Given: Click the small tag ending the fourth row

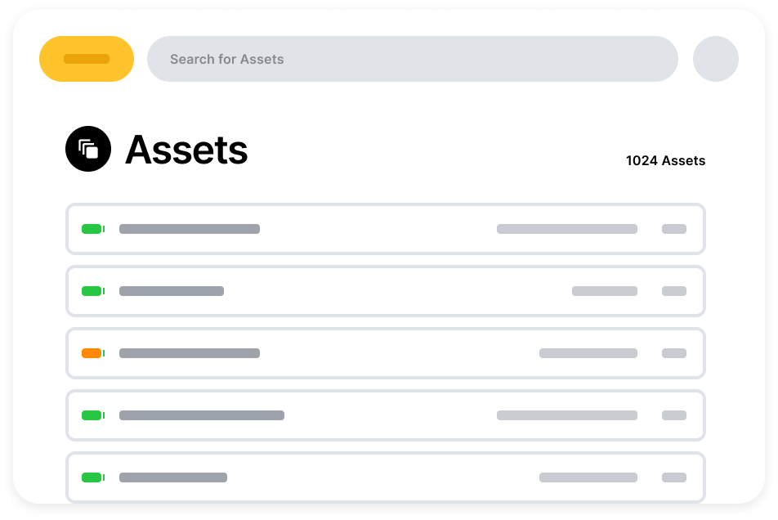Looking at the screenshot, I should pos(674,415).
